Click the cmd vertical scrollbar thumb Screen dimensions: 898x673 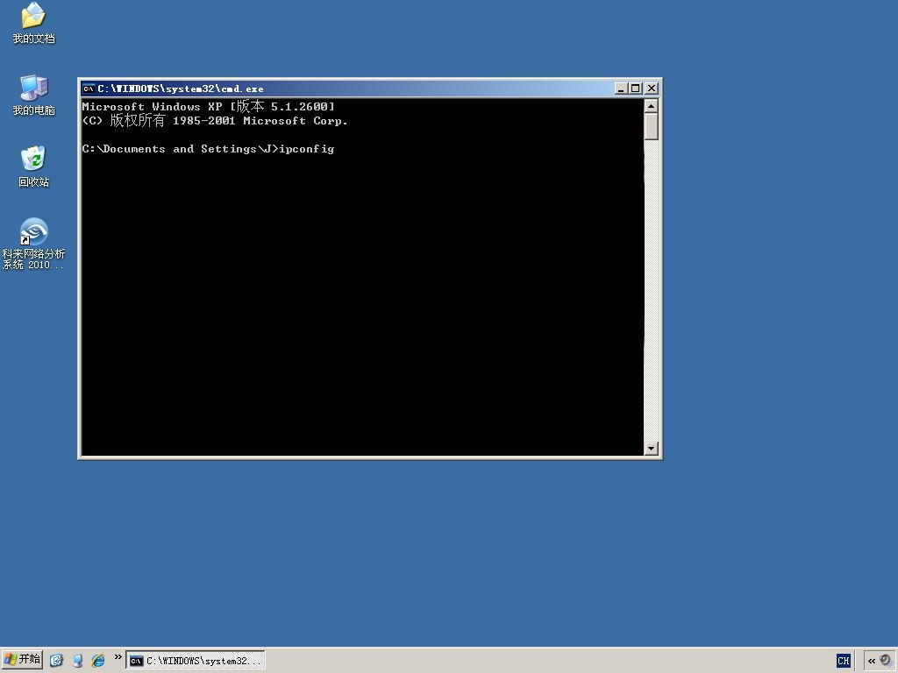coord(652,126)
